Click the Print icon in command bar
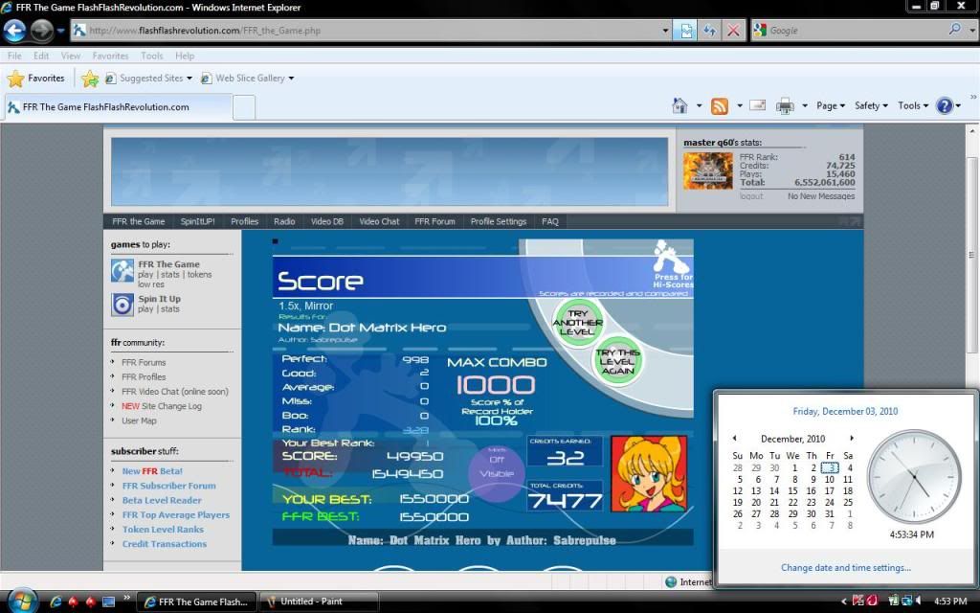The height and width of the screenshot is (613, 980). 785,106
